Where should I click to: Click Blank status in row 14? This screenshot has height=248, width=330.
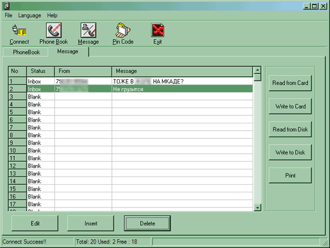41,181
